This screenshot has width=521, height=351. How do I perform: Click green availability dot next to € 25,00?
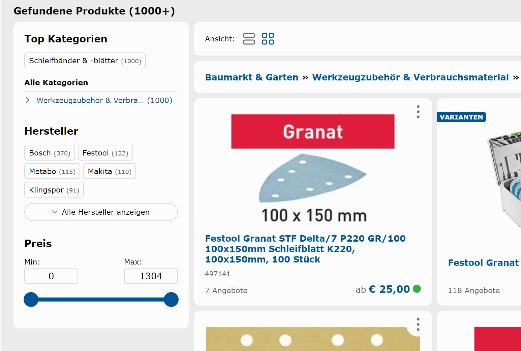click(417, 289)
